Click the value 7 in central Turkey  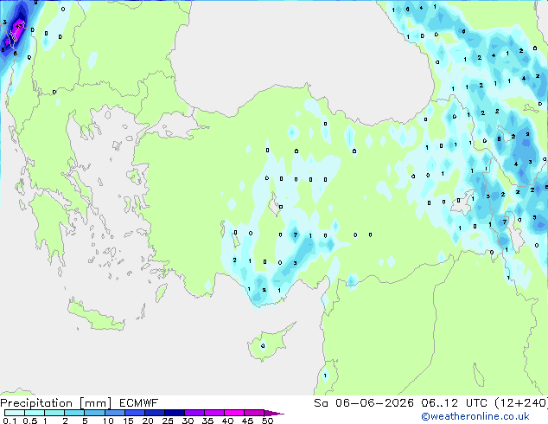(296, 234)
